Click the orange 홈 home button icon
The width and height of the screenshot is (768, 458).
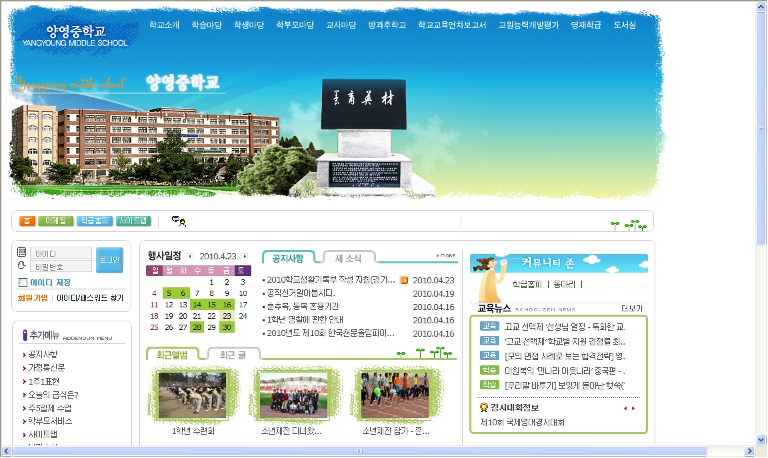27,221
